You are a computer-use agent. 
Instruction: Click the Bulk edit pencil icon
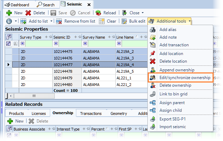click(x=124, y=21)
